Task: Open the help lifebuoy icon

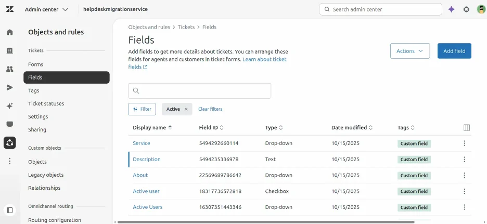Action: pyautogui.click(x=466, y=9)
